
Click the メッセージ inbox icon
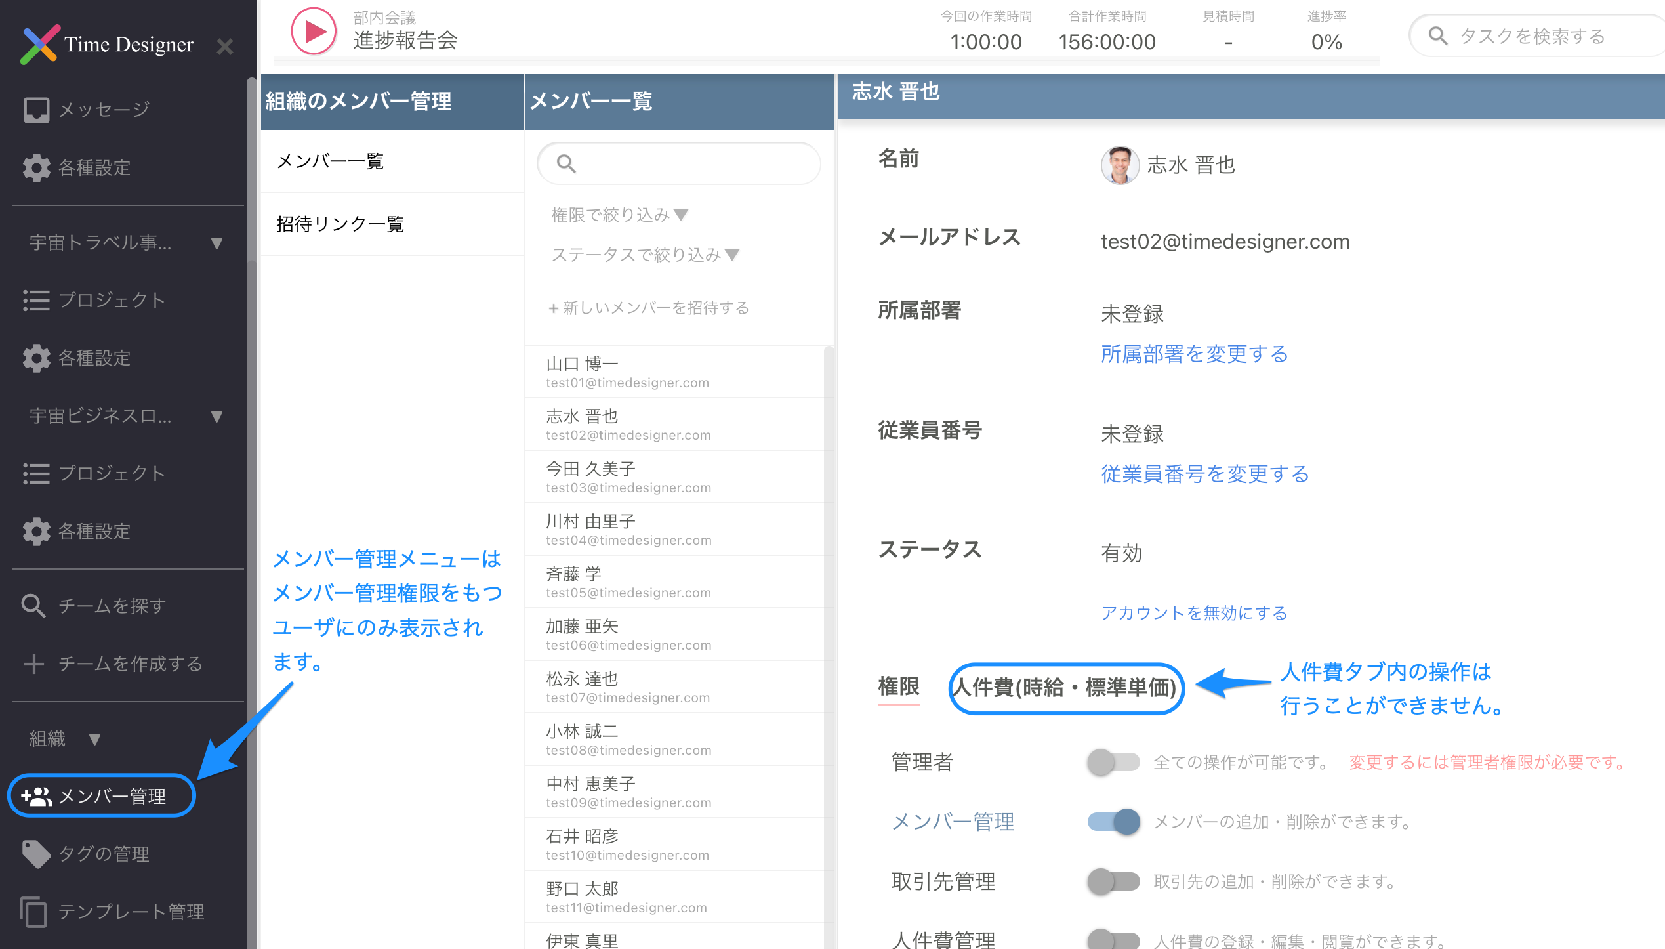(36, 110)
